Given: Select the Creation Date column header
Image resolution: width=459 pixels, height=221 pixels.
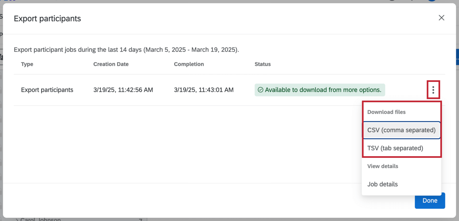Looking at the screenshot, I should (111, 64).
